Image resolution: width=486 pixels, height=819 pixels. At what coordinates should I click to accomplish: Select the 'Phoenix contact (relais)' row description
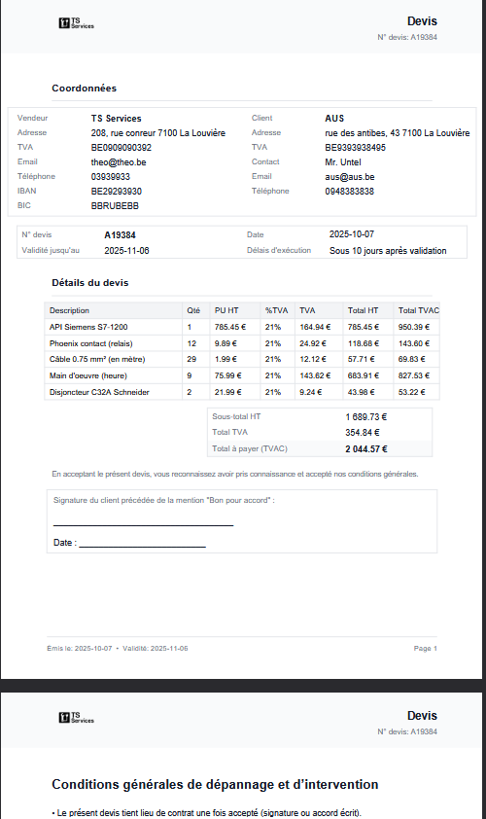[90, 343]
